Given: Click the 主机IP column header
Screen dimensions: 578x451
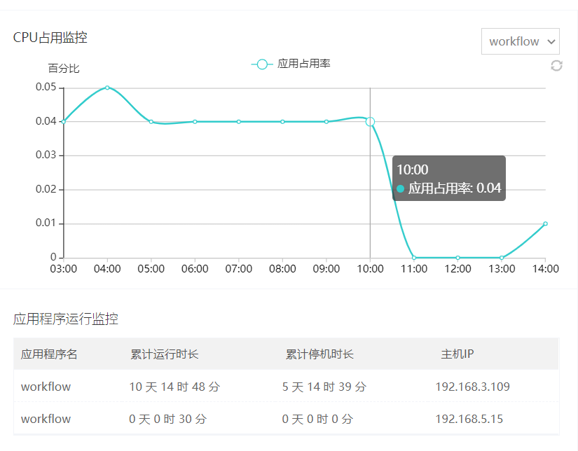Looking at the screenshot, I should 457,354.
